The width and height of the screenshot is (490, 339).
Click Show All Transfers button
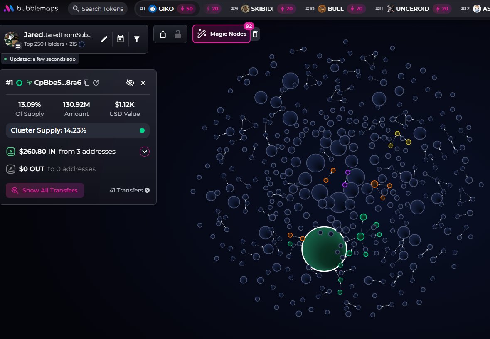(x=45, y=190)
